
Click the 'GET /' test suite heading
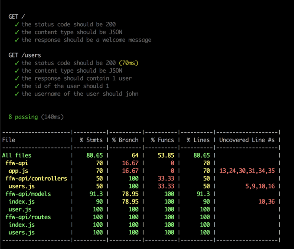coord(16,16)
